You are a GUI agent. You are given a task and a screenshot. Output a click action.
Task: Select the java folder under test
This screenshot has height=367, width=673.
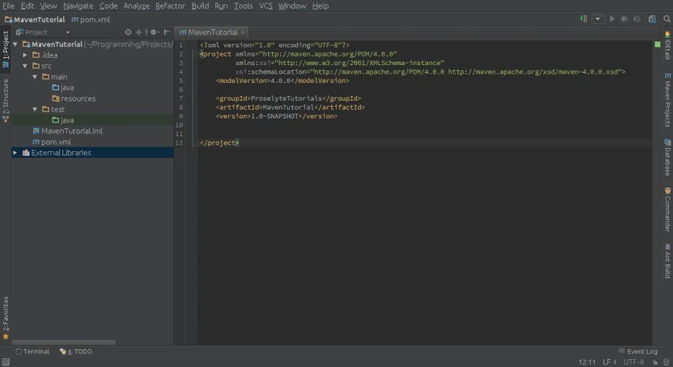(63, 120)
